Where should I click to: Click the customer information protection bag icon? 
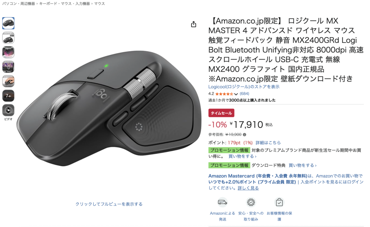tap(279, 202)
